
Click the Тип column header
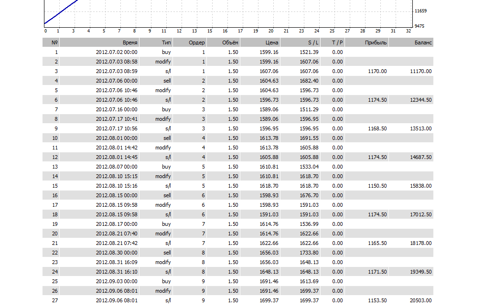156,42
